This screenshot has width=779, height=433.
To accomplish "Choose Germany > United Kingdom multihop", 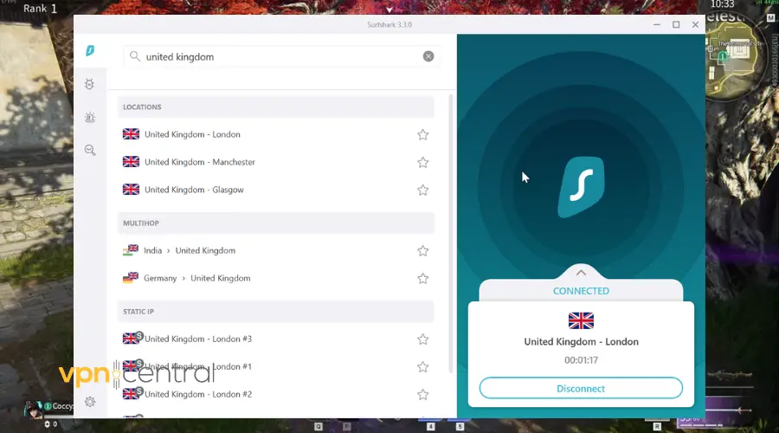I will coord(196,278).
